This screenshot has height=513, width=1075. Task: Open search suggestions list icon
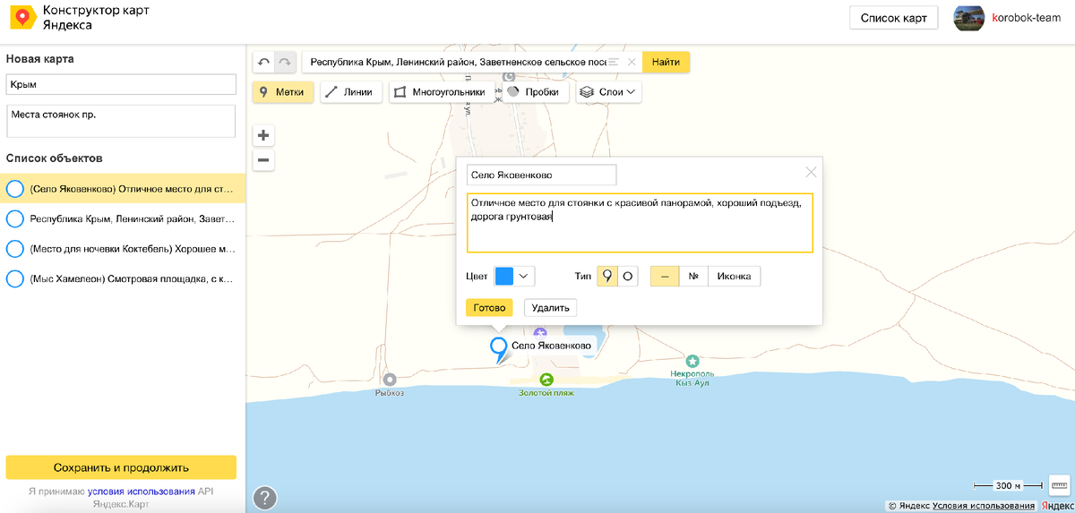pyautogui.click(x=614, y=62)
